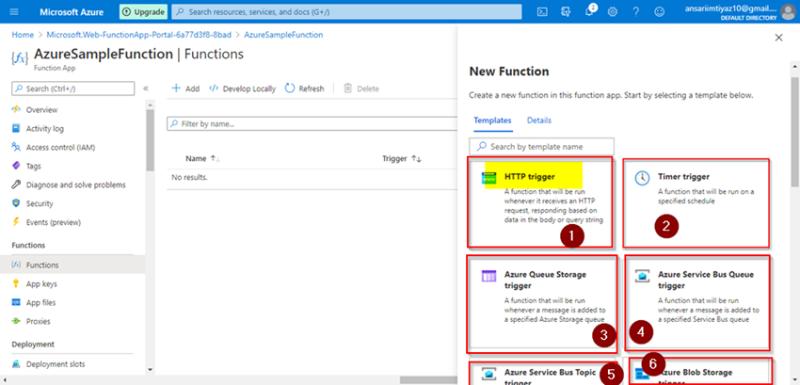Image resolution: width=800 pixels, height=385 pixels.
Task: Go to Home breadcrumb
Action: pyautogui.click(x=23, y=35)
